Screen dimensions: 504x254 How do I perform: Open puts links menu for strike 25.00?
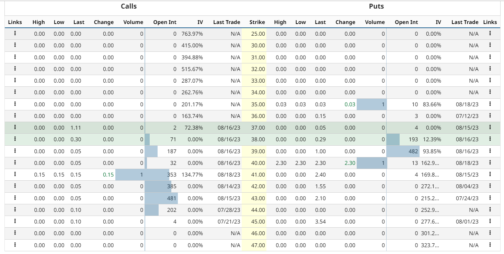point(490,33)
